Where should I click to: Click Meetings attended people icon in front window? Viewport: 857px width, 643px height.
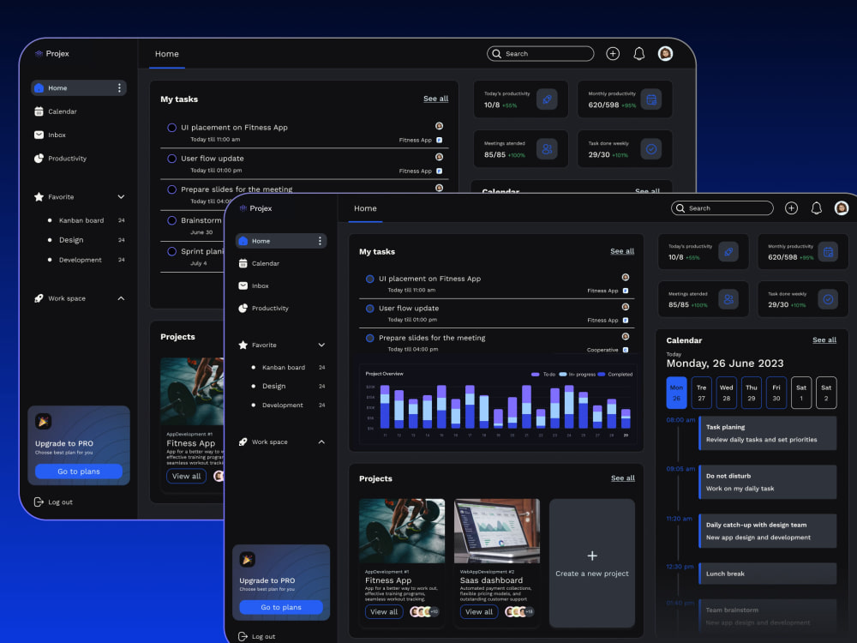coord(728,299)
